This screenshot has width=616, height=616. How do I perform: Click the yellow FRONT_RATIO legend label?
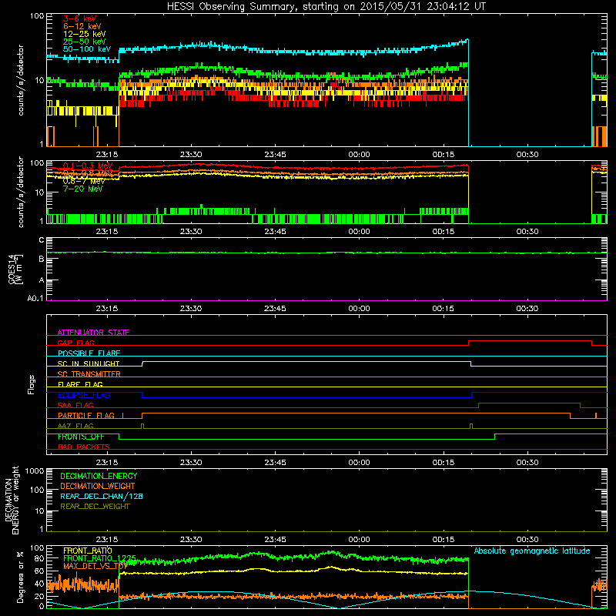[x=88, y=551]
